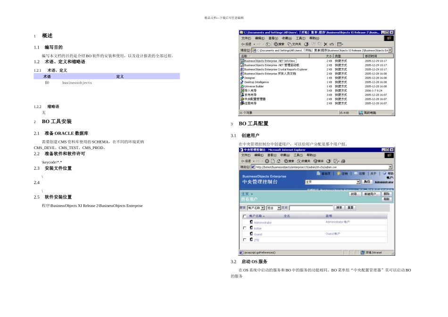This screenshot has height=317, width=448.
Task: Click the 执行 button beside the dropdown
Action: pyautogui.click(x=367, y=182)
